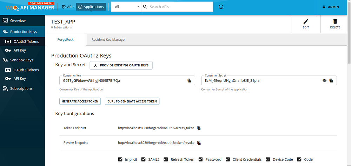The image size is (351, 166).
Task: Click the WSO2 API Manager logo
Action: coord(30,6)
